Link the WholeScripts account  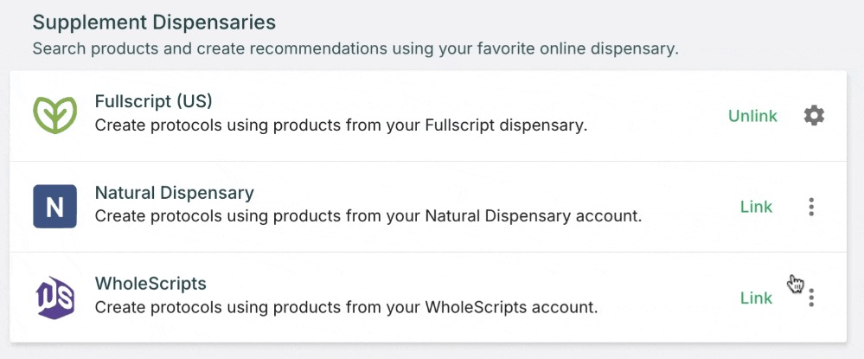point(756,298)
